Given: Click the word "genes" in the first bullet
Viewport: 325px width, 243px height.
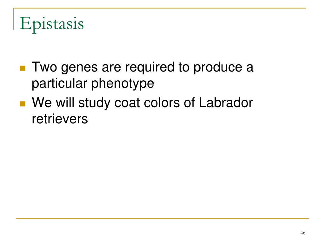Looking at the screenshot, I should pyautogui.click(x=79, y=68).
